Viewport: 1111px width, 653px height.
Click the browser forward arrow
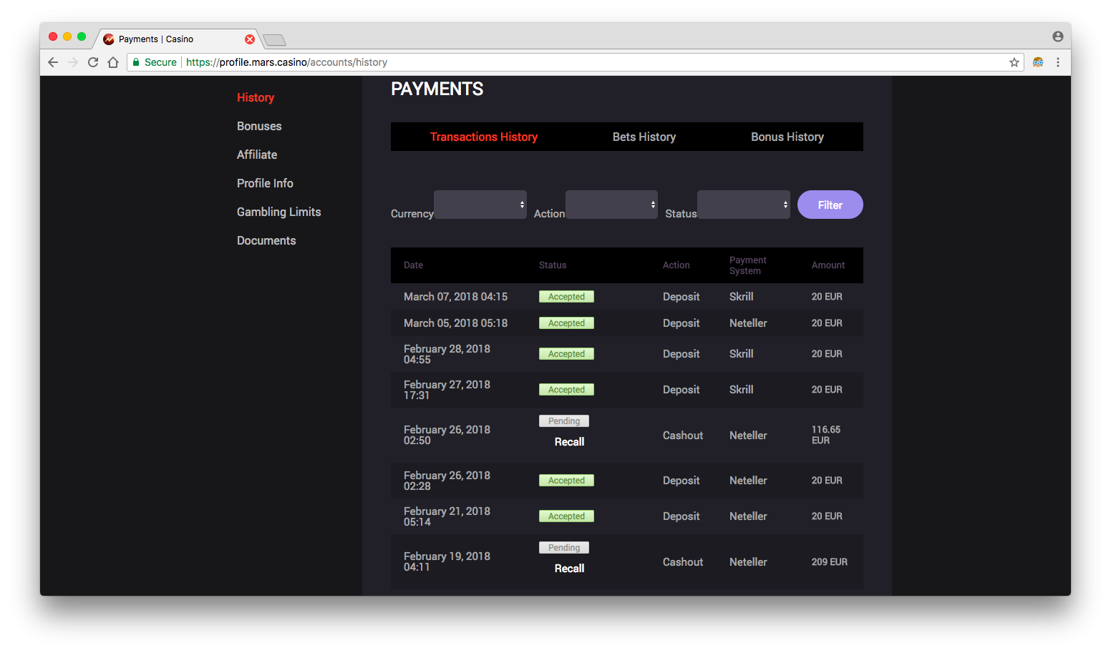[x=73, y=62]
